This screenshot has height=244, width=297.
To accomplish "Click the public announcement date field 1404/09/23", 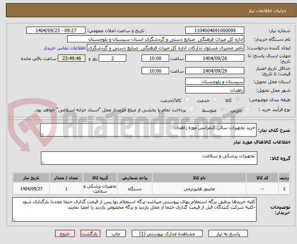I will tap(56, 31).
